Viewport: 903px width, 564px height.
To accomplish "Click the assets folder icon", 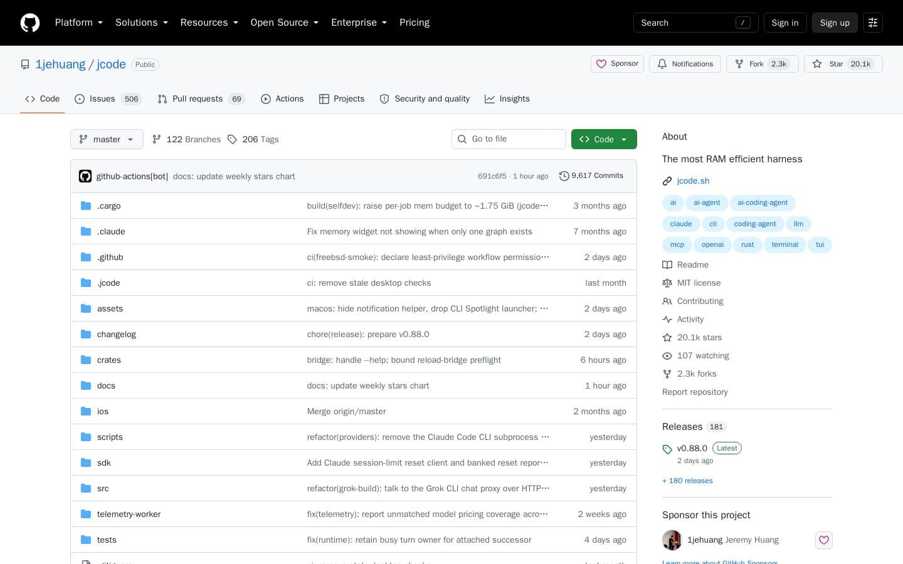I will (x=86, y=308).
